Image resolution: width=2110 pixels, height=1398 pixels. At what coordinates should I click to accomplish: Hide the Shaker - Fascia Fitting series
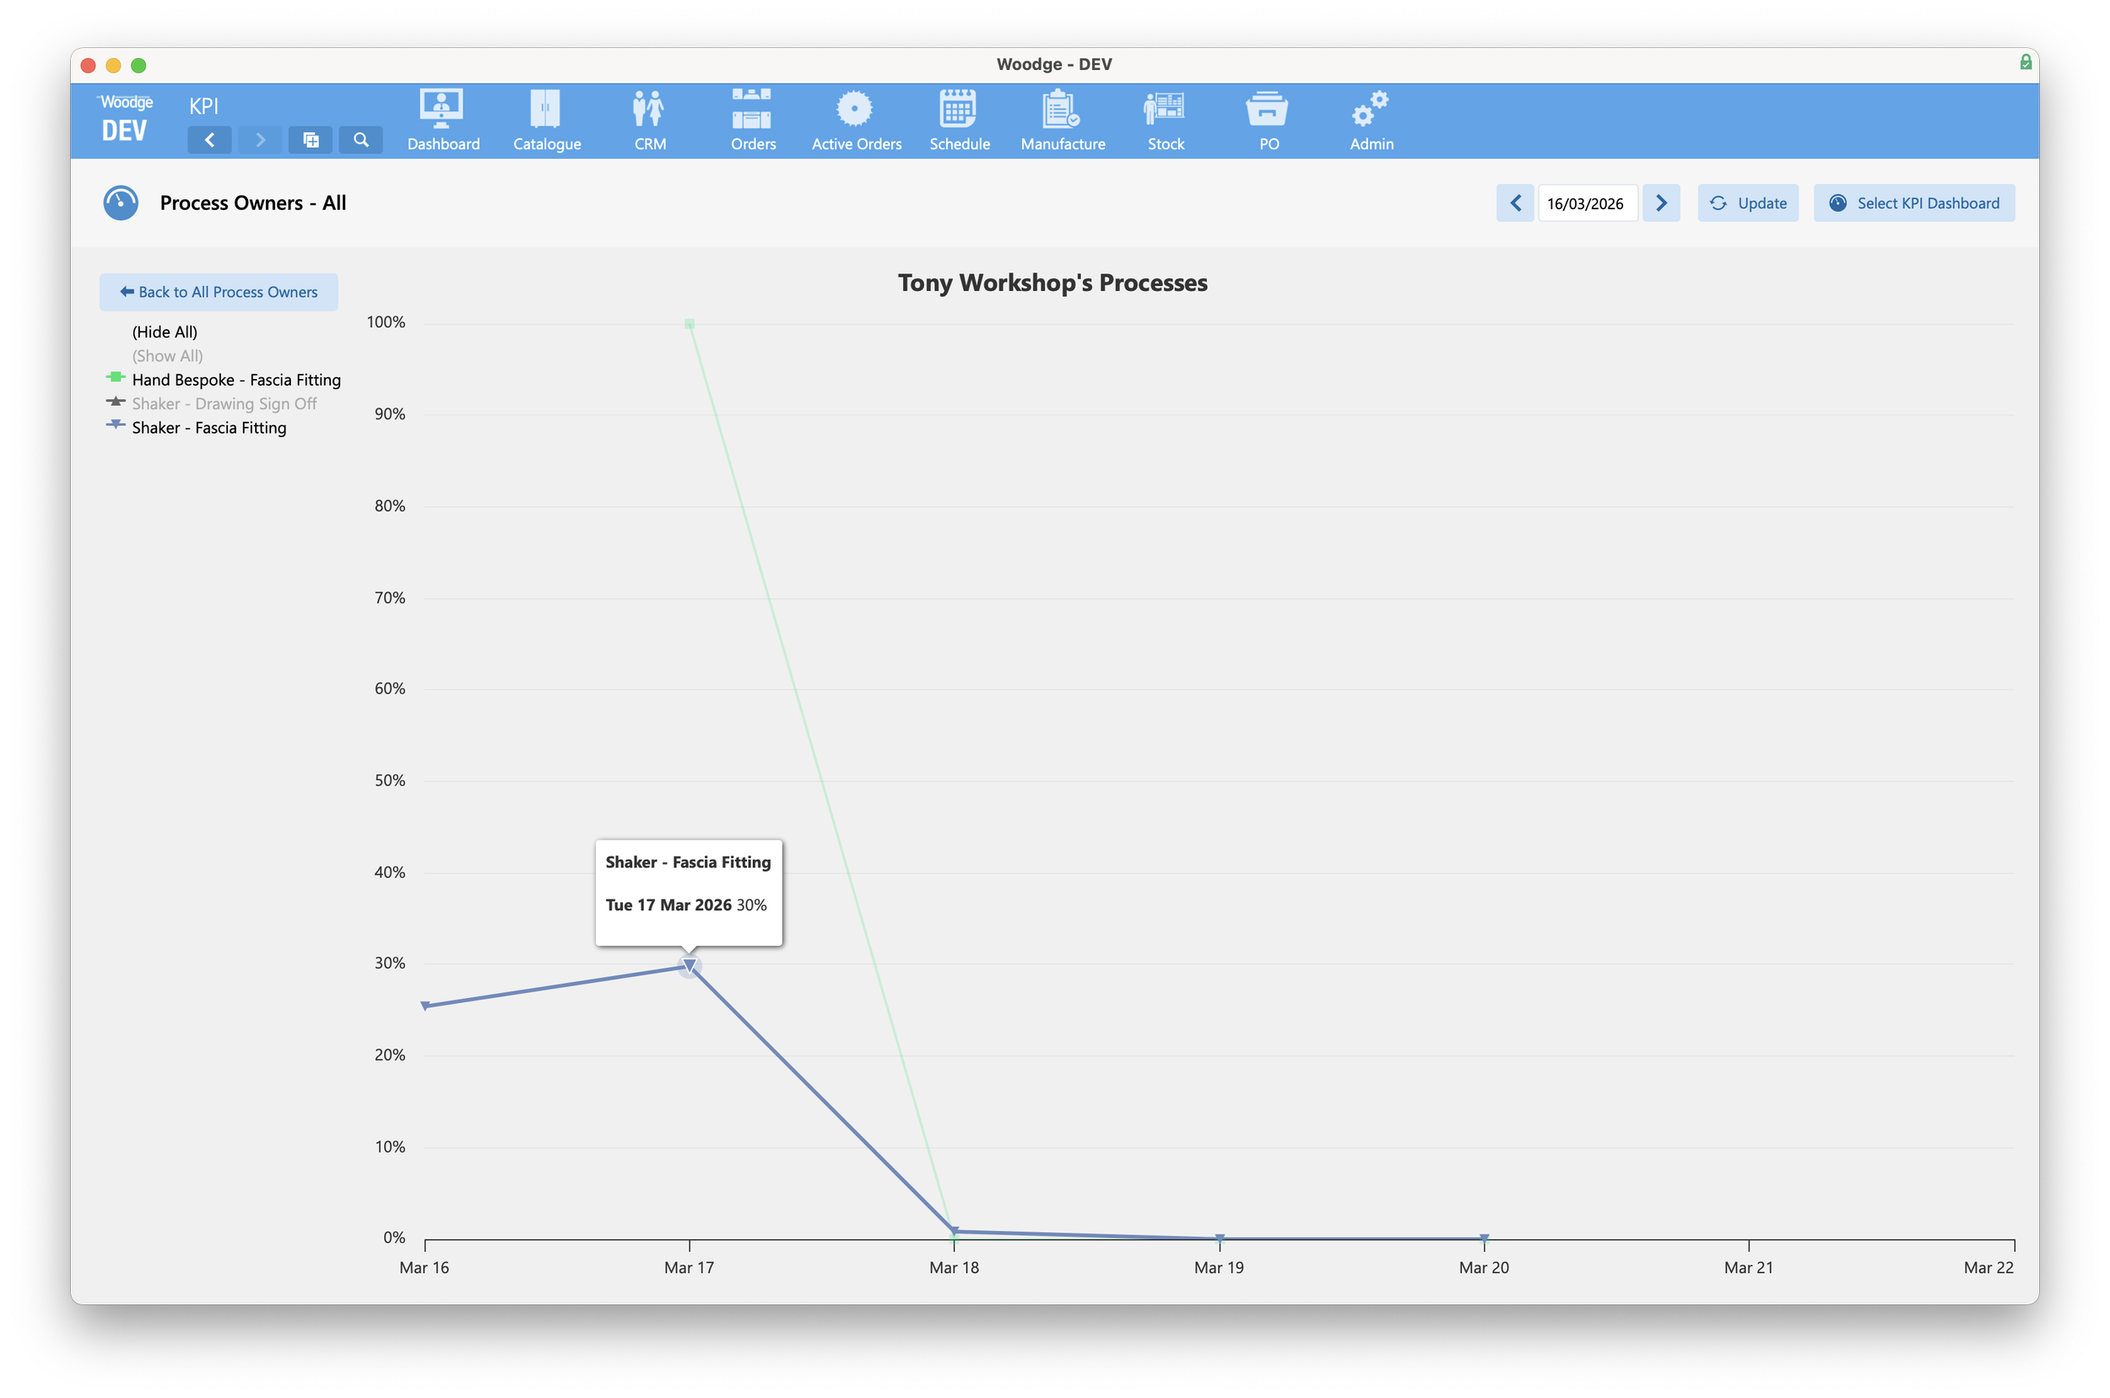(208, 428)
